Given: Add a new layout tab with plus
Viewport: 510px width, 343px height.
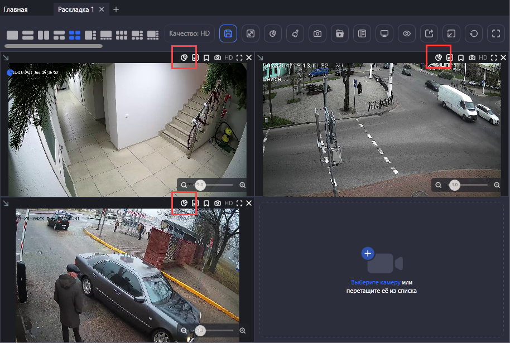Looking at the screenshot, I should (116, 9).
